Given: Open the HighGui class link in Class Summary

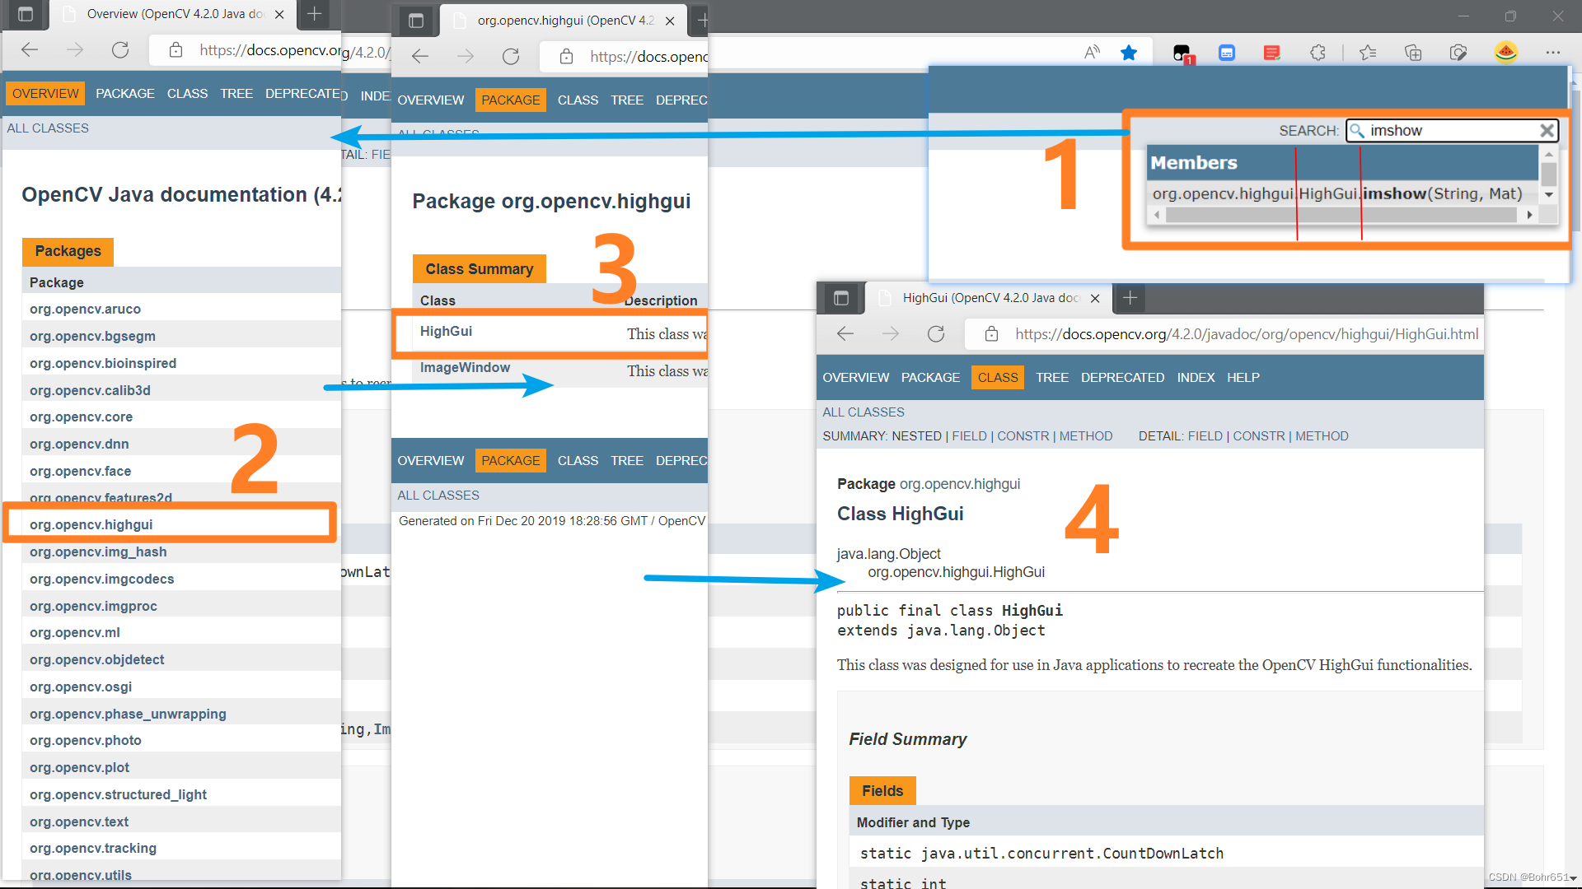Looking at the screenshot, I should (x=446, y=331).
